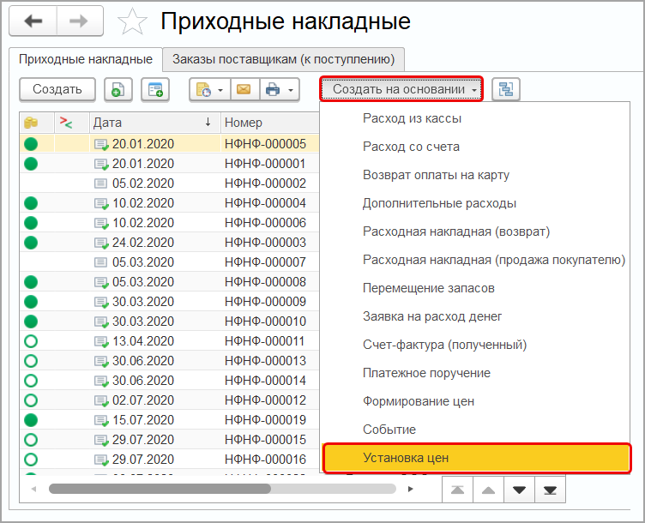645x523 pixels.
Task: Click the hollow status circle for НФНФ-000016
Action: pos(31,460)
